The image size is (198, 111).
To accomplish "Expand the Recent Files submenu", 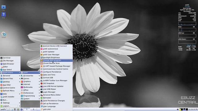I will point(10,79).
